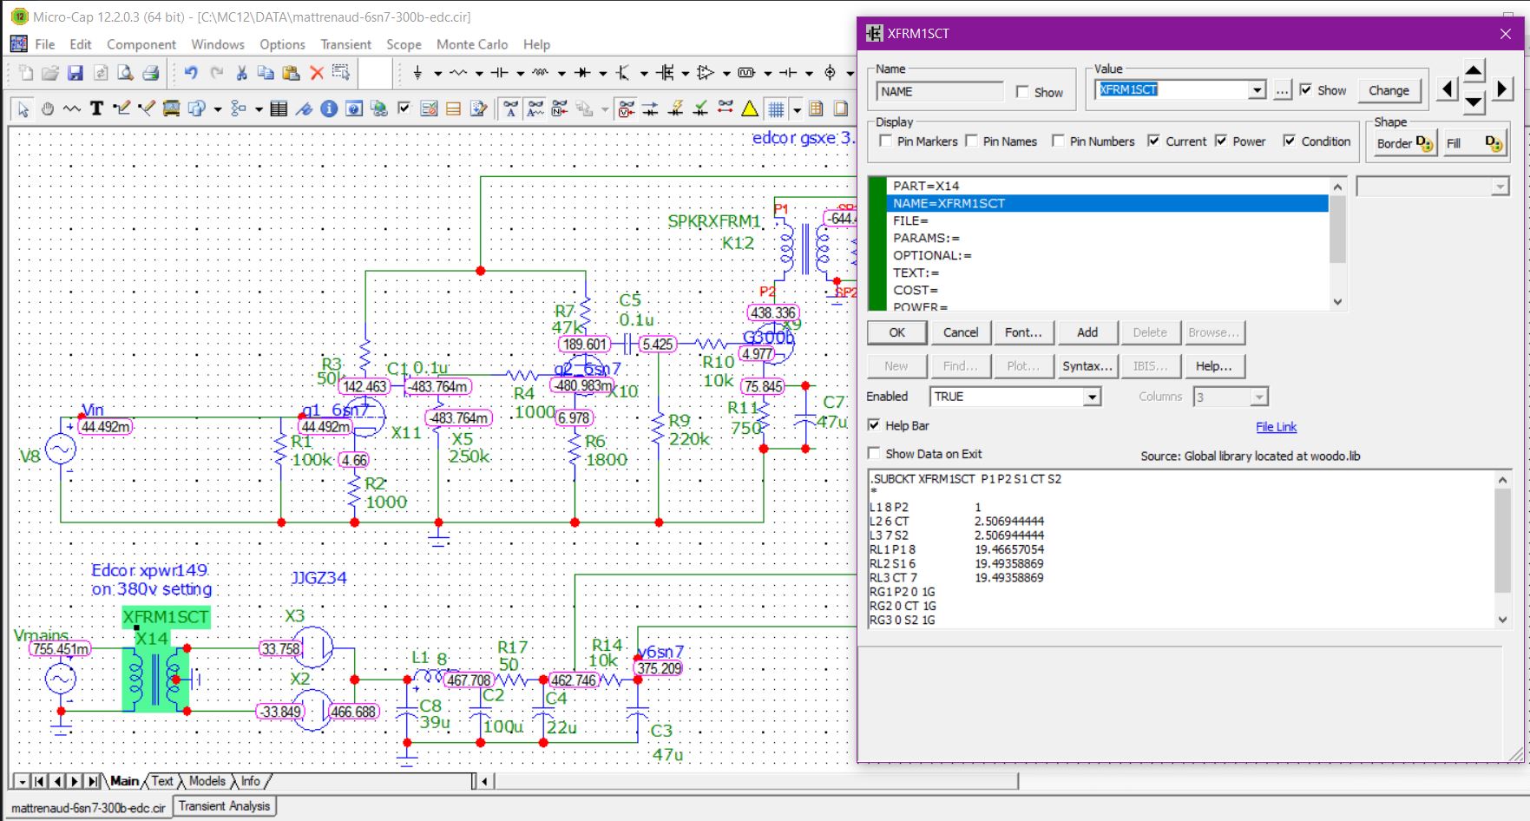Open the File menu
1530x821 pixels.
(45, 44)
